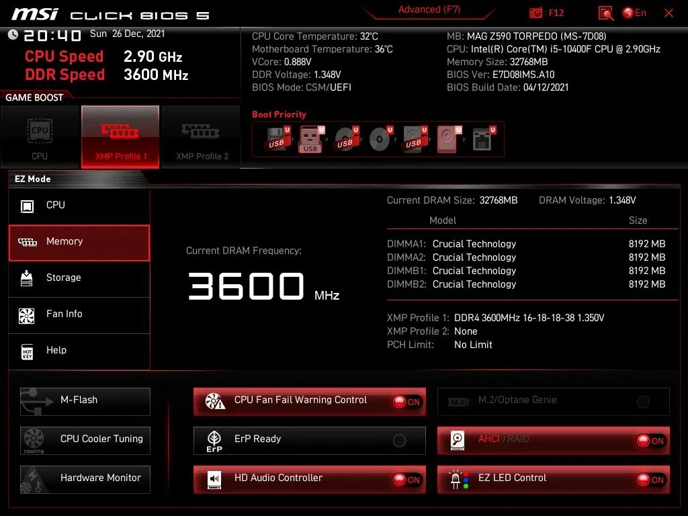Click the PCH Limit No Limit value
This screenshot has width=688, height=516.
coord(473,345)
